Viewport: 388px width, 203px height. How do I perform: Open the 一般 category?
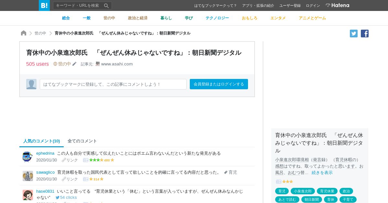tap(87, 18)
